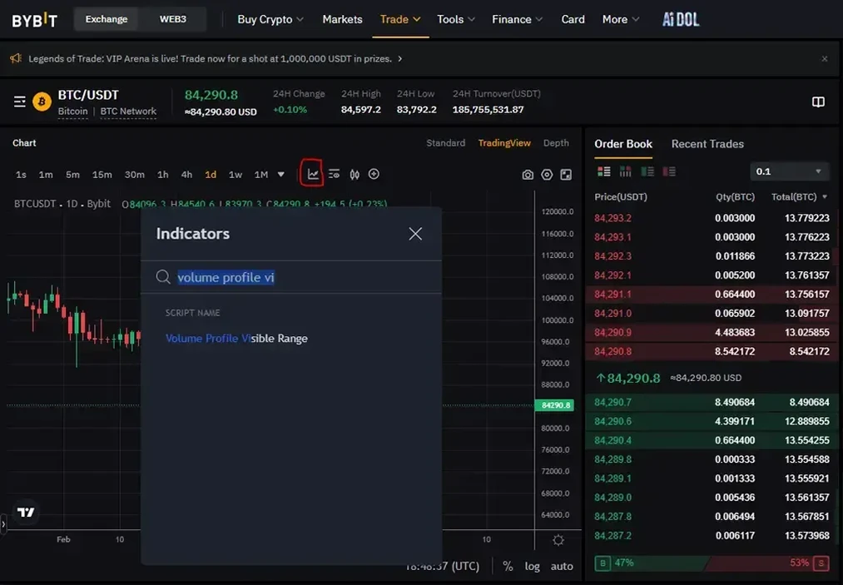
Task: Take chart snapshot with camera icon
Action: pos(528,175)
